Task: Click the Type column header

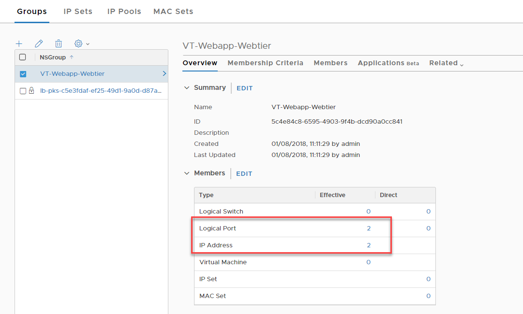Action: (x=206, y=195)
